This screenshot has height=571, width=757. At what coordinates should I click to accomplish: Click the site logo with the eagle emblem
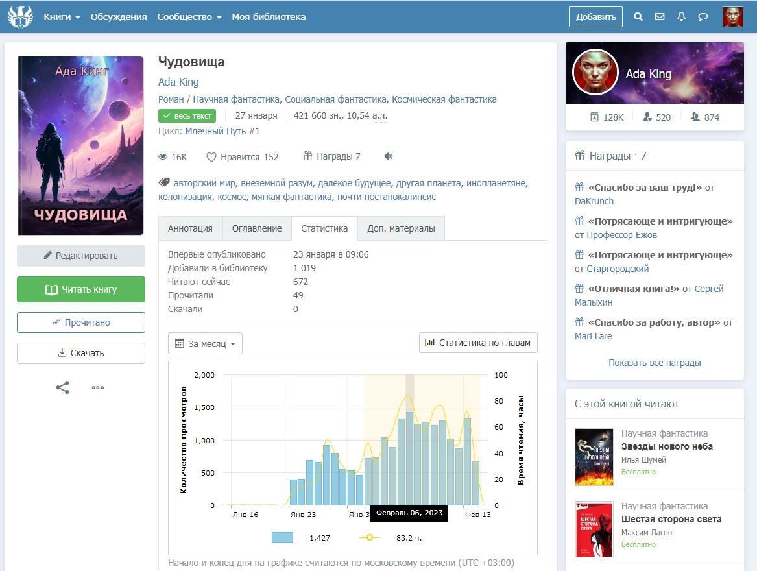[x=20, y=16]
